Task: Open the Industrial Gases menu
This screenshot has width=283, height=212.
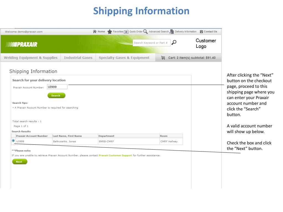Action: click(78, 58)
